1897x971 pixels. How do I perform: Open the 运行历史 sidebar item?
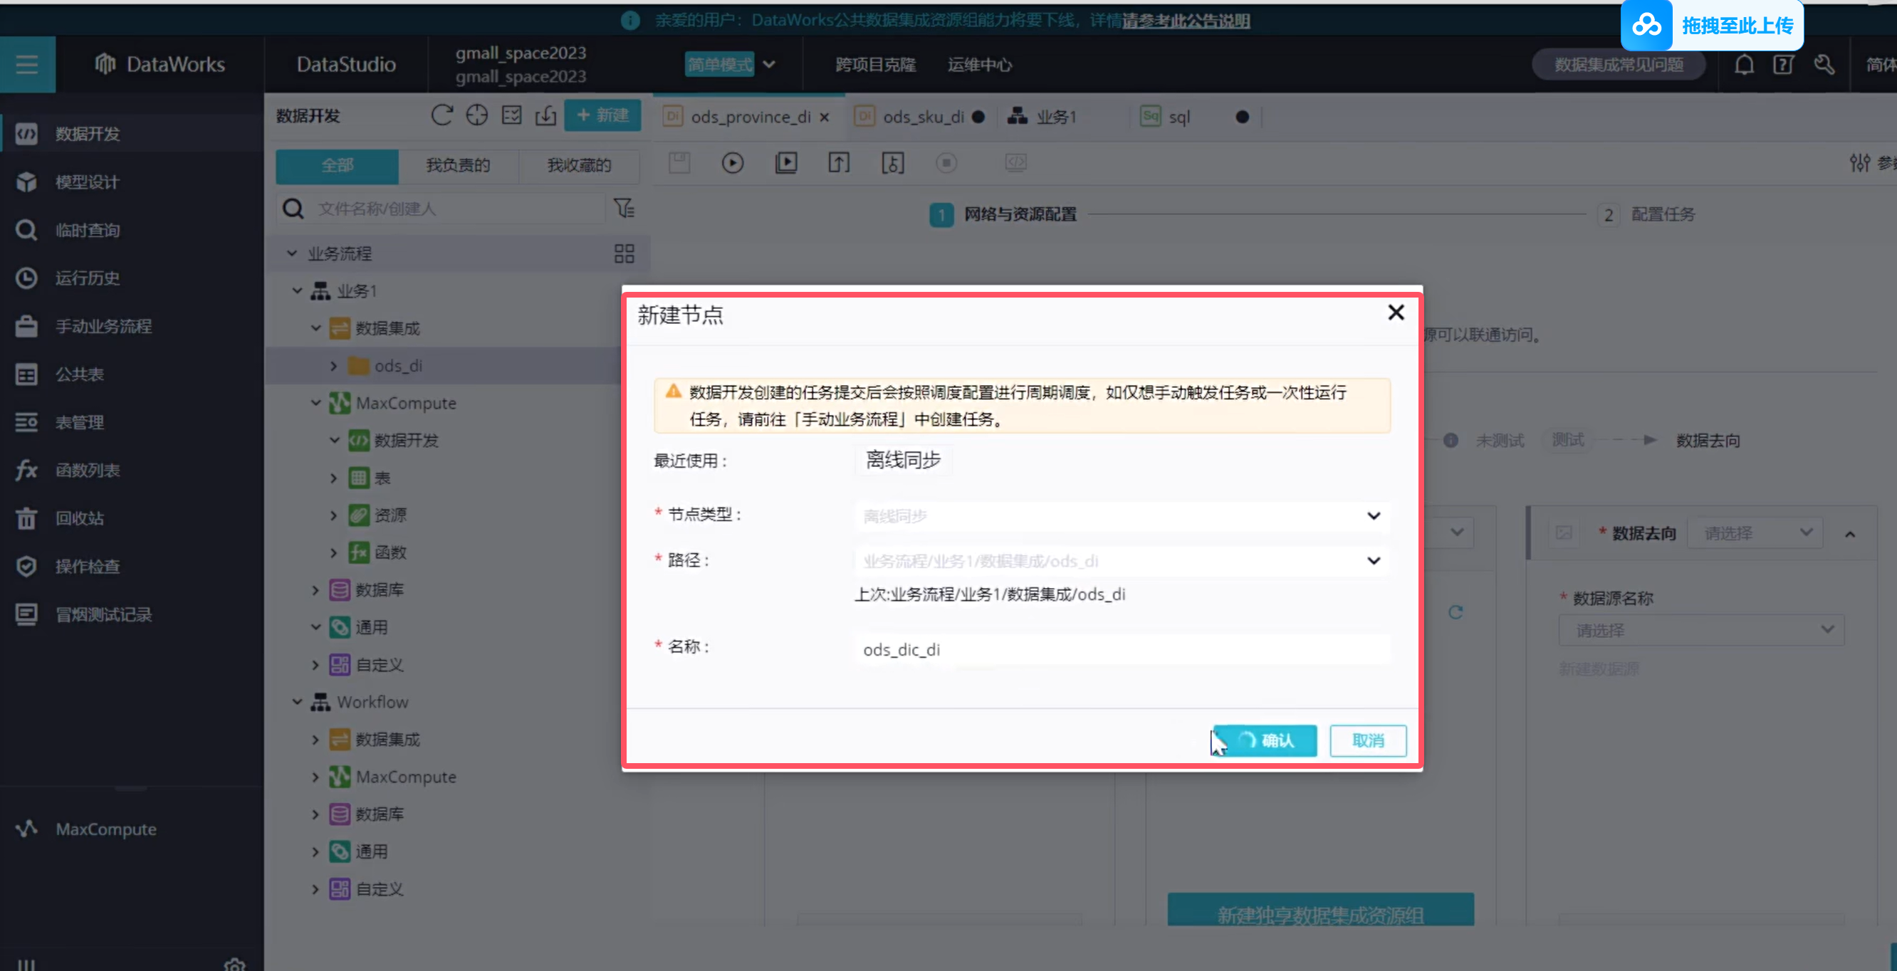88,278
